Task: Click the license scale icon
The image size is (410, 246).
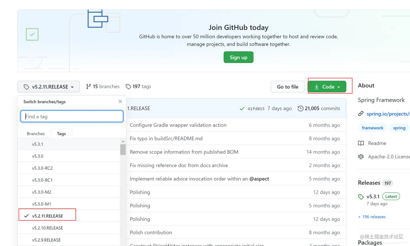Action: click(x=361, y=157)
